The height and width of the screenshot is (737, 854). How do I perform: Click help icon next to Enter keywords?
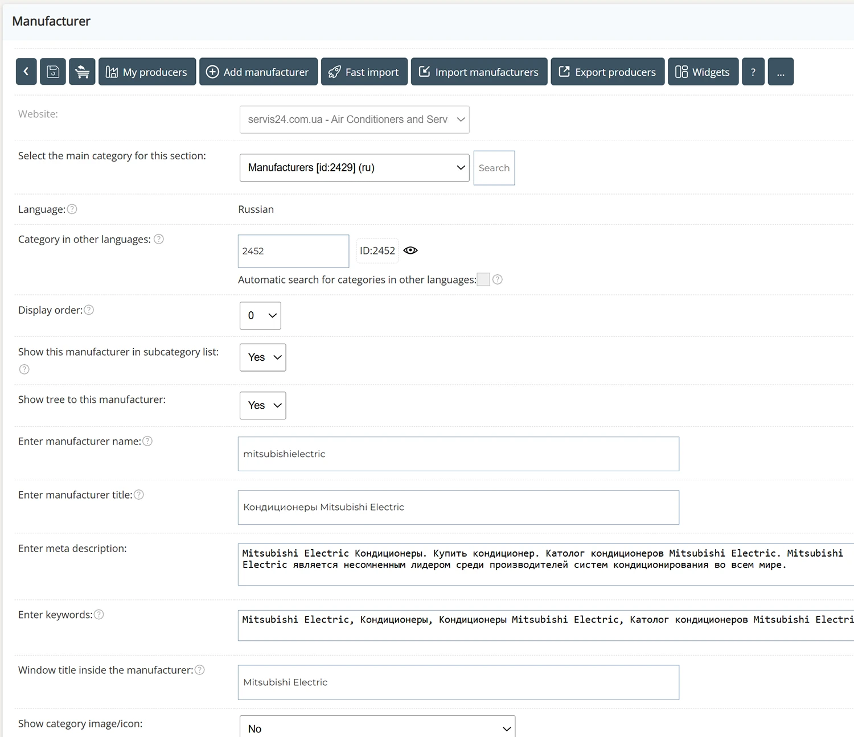[x=99, y=615]
